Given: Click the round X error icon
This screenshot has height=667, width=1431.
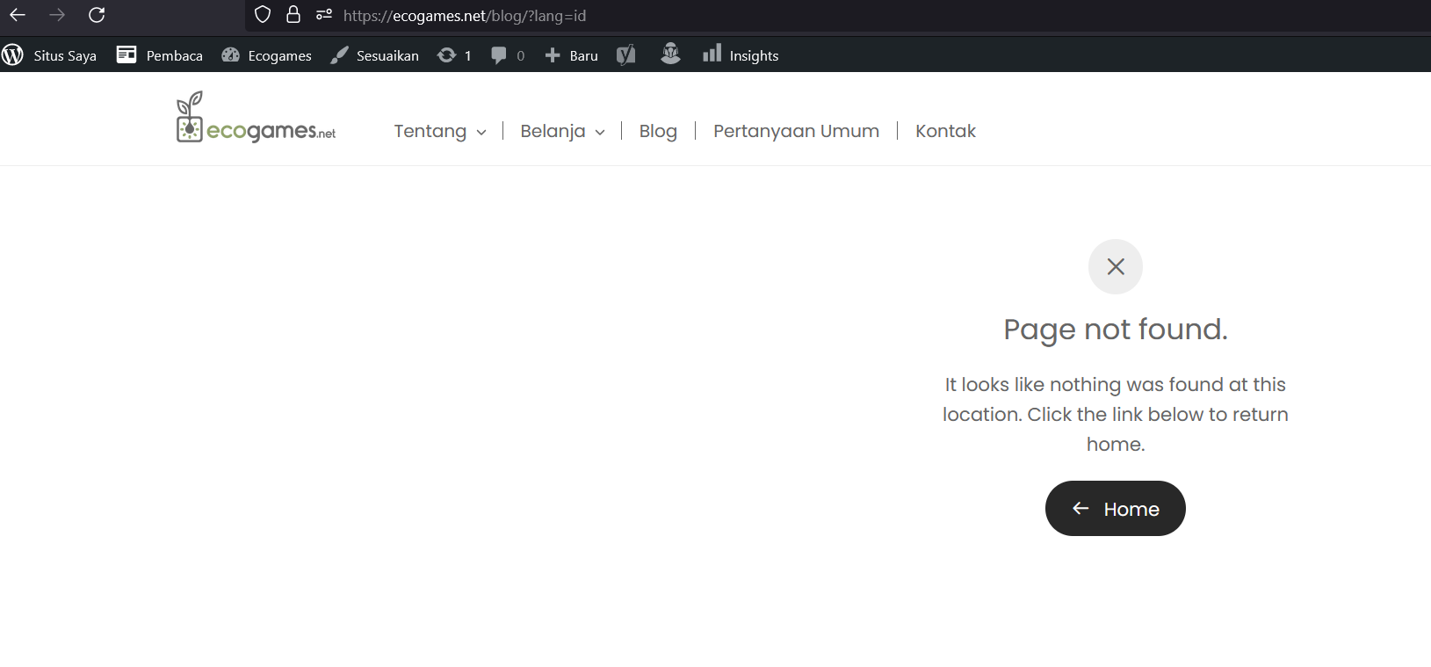Looking at the screenshot, I should 1116,266.
